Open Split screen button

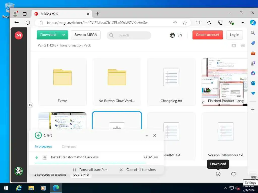click(x=198, y=23)
